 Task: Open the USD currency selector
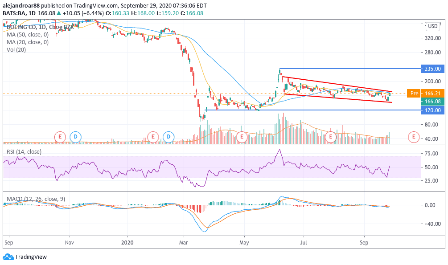(432, 26)
